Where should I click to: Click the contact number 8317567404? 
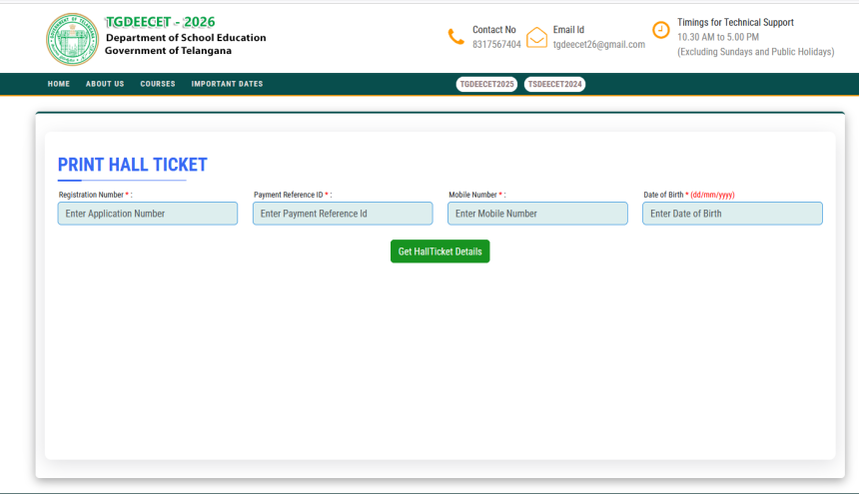point(496,44)
